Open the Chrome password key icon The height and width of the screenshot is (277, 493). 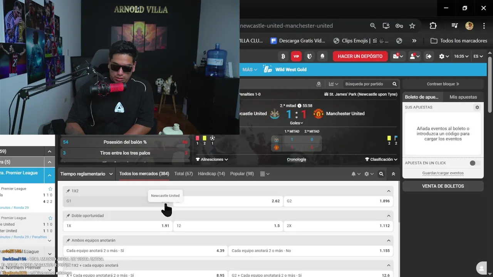click(x=399, y=26)
